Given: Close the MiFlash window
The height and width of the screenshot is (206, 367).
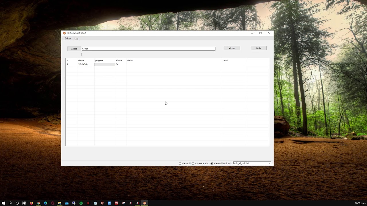Looking at the screenshot, I should point(269,33).
